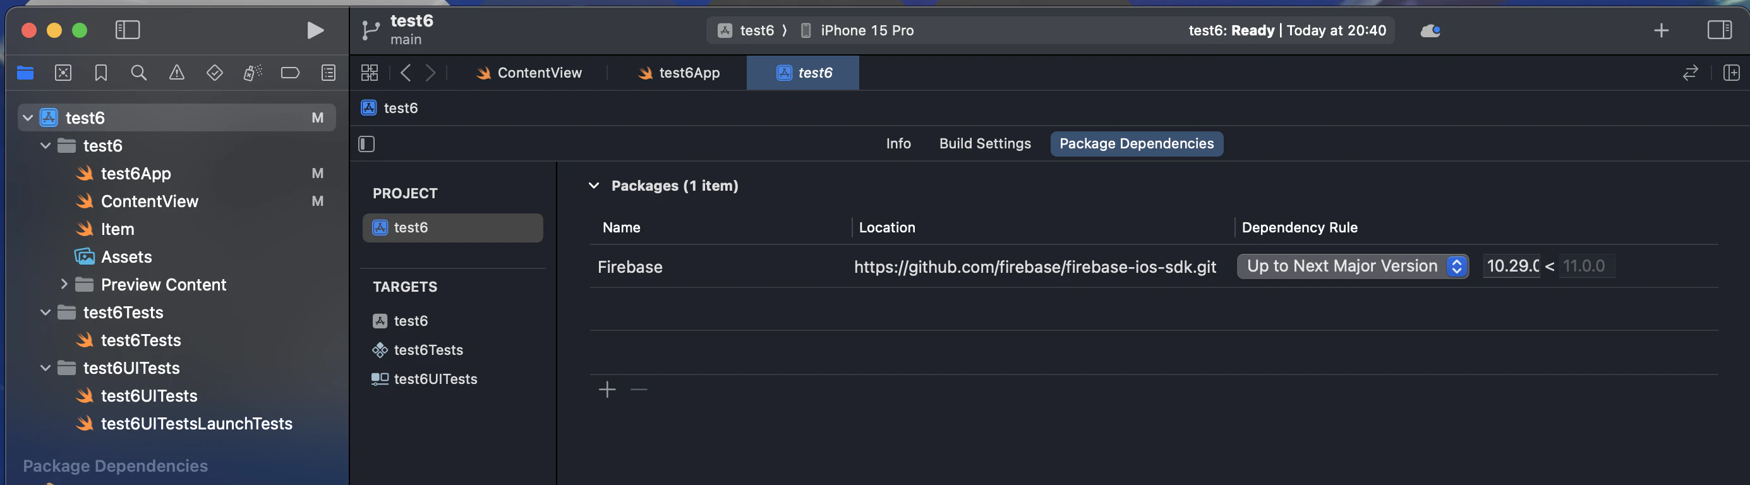Open the find navigator magnifier icon
This screenshot has height=485, width=1750.
pyautogui.click(x=138, y=73)
